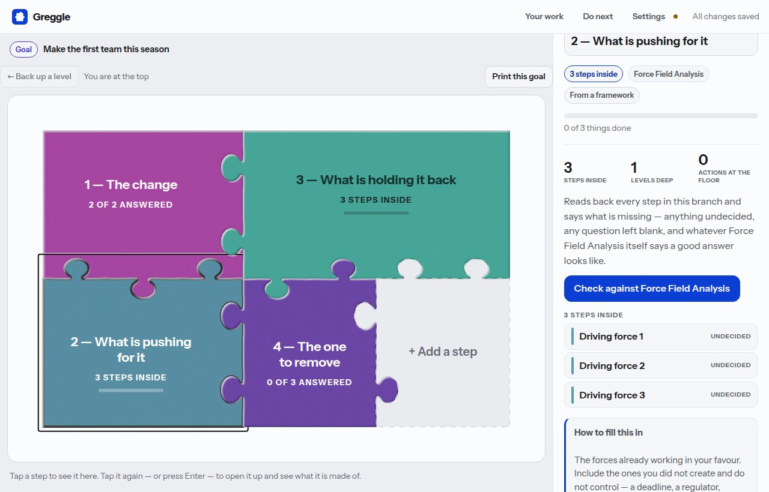Screen dimensions: 769x492
Task: Click the Greggle logo icon
Action: pos(20,17)
